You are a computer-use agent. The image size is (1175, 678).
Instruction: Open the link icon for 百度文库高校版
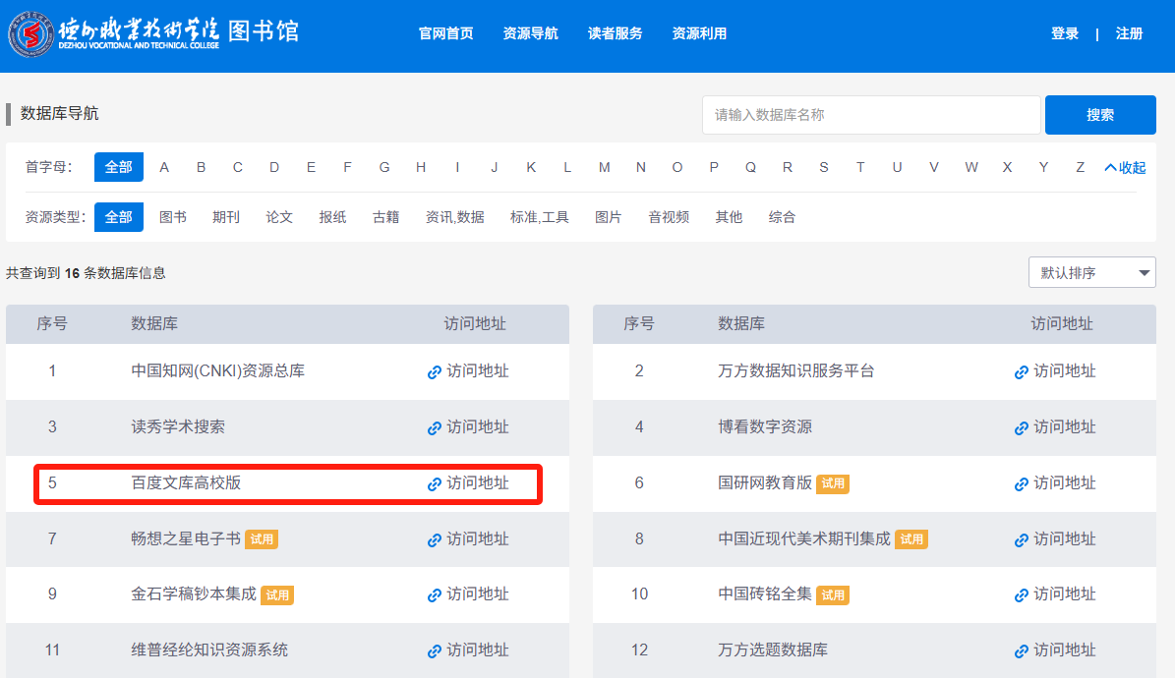click(x=434, y=484)
